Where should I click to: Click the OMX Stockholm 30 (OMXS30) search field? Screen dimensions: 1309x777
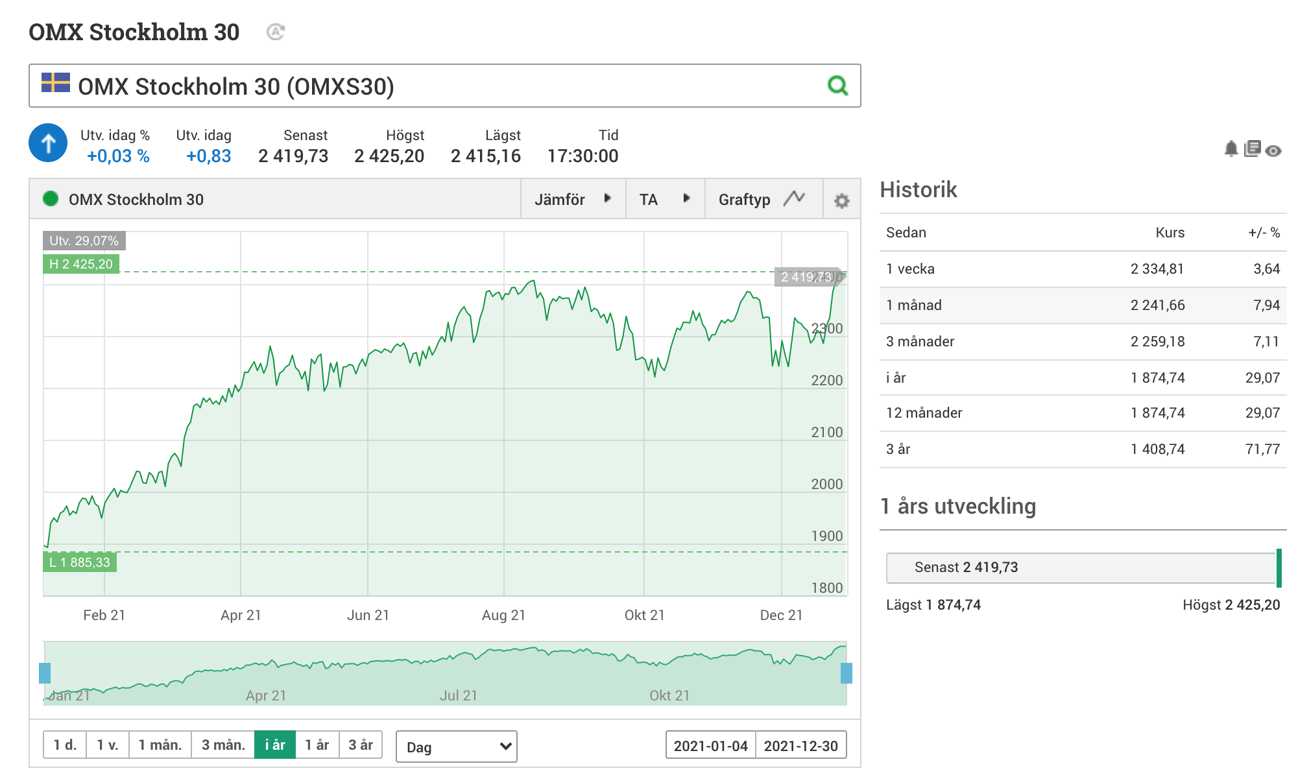pyautogui.click(x=445, y=86)
